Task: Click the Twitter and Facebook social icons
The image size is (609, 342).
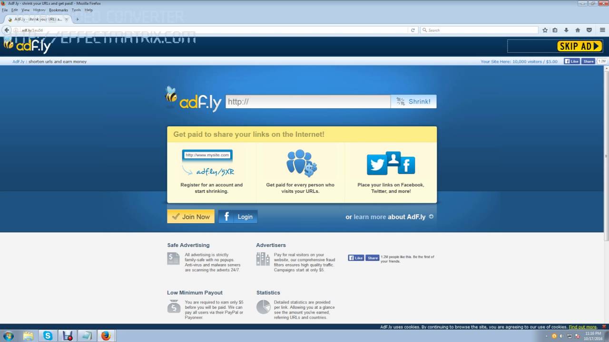Action: tap(391, 163)
